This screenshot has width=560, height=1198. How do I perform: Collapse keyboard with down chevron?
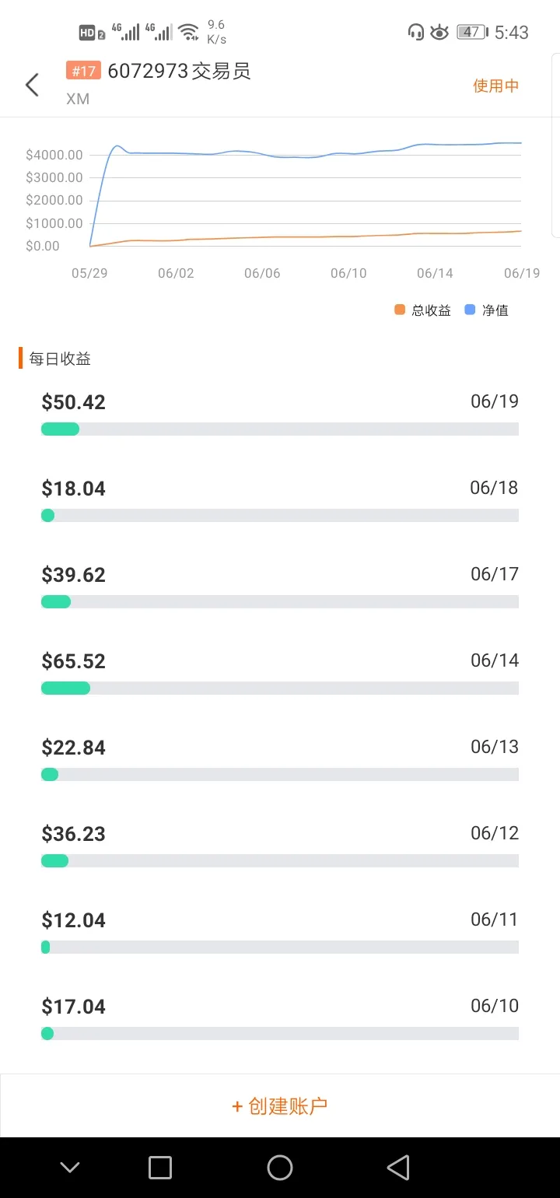(70, 1167)
